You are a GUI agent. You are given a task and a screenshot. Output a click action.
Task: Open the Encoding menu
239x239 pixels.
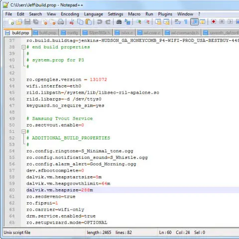point(70,14)
